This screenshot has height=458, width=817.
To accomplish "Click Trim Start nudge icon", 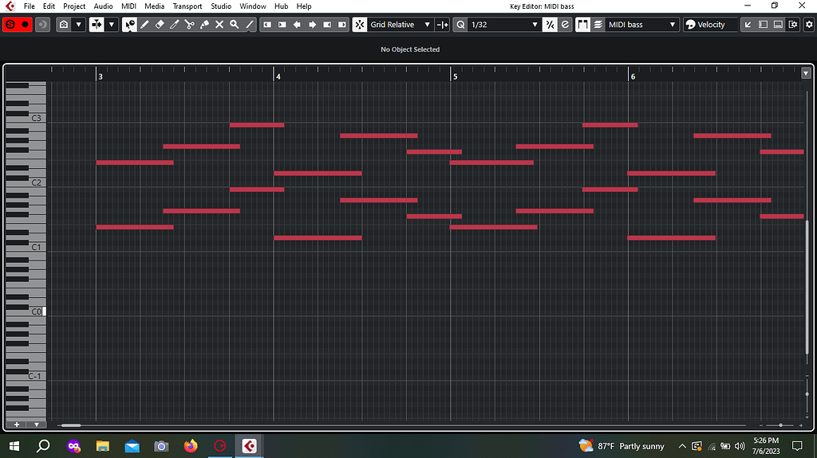I will click(x=266, y=25).
